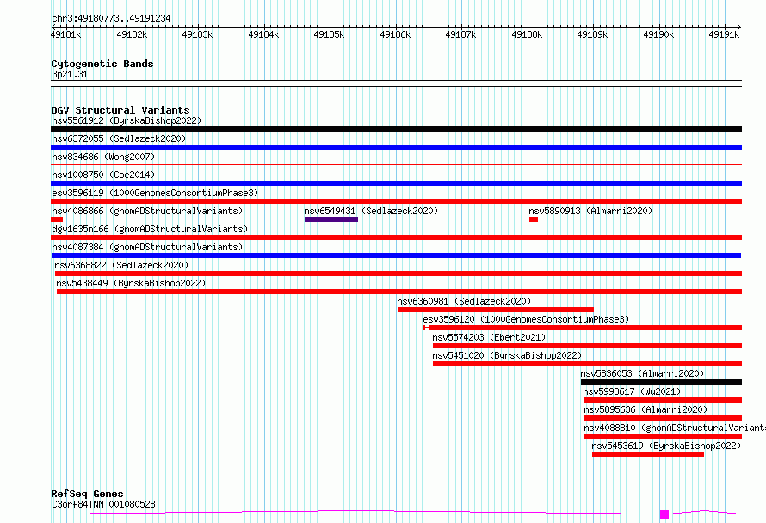Image resolution: width=766 pixels, height=523 pixels.
Task: Click the red nsv5453619 variant bar
Action: pyautogui.click(x=648, y=454)
